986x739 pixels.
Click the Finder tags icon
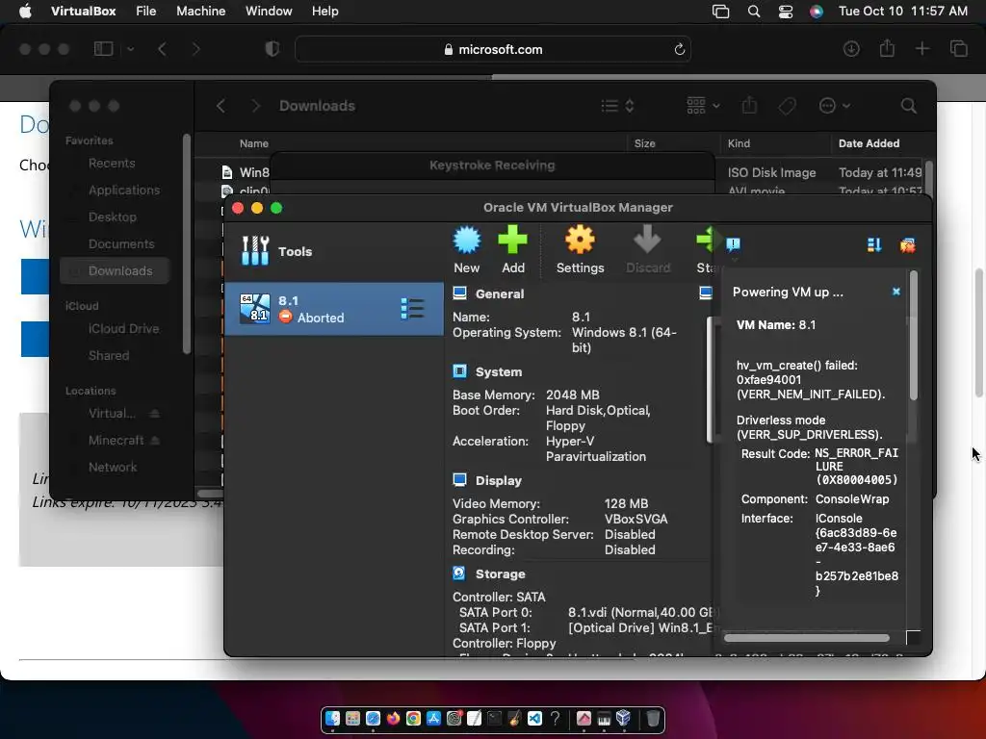pyautogui.click(x=787, y=106)
